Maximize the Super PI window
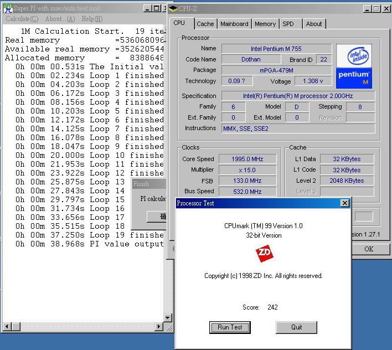The width and height of the screenshot is (392, 350). (157, 8)
